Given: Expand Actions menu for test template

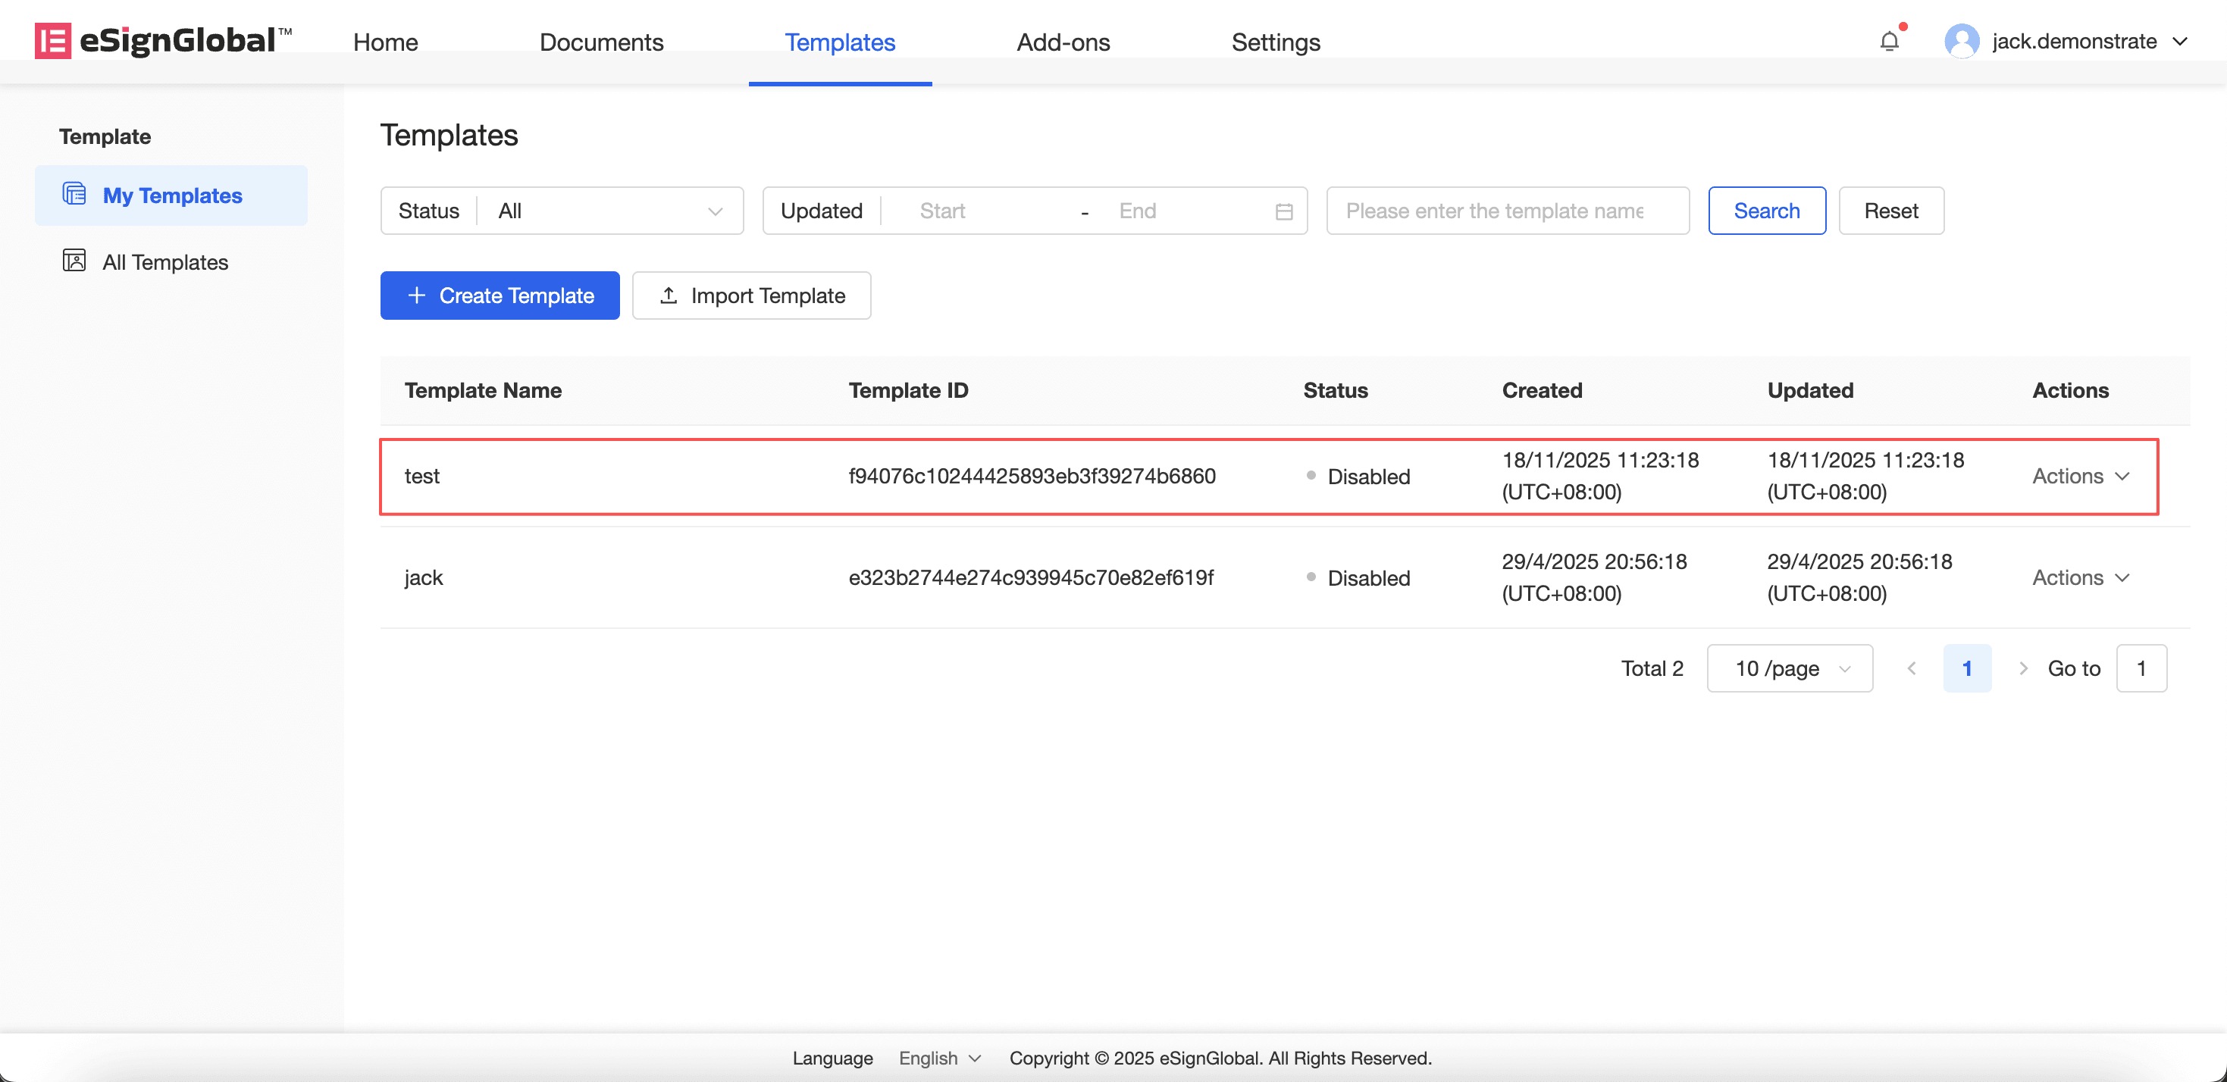Looking at the screenshot, I should [2079, 476].
